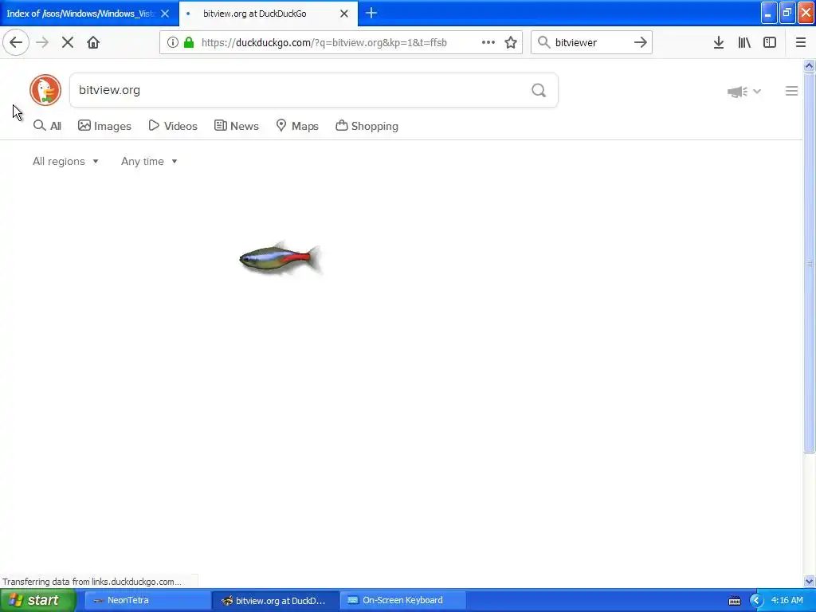Click the Windows start button

click(37, 601)
